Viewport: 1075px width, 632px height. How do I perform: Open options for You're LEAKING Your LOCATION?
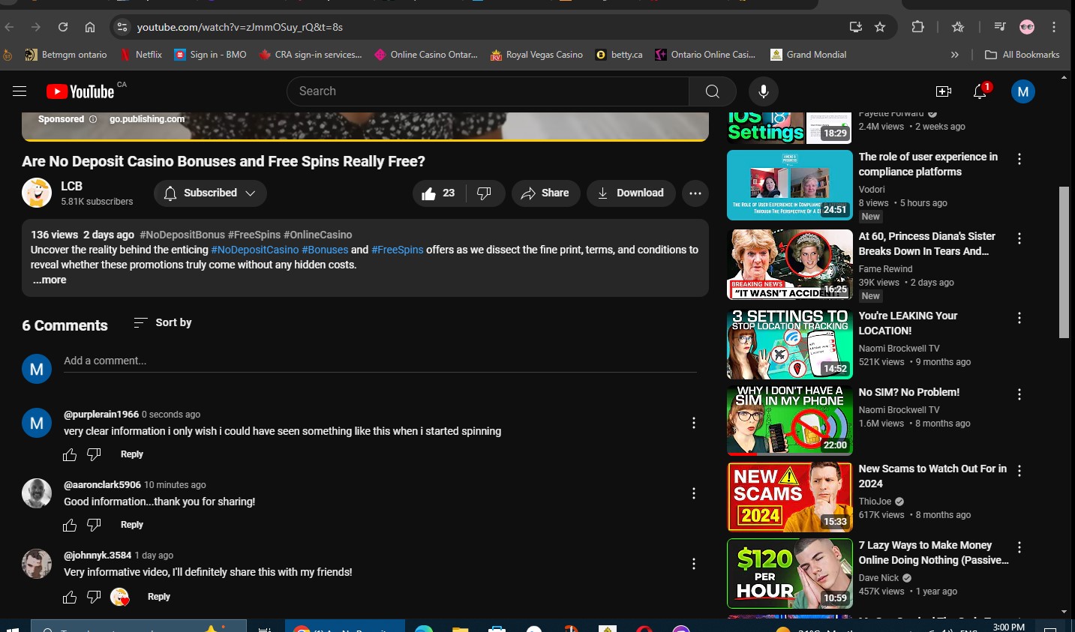click(1019, 318)
